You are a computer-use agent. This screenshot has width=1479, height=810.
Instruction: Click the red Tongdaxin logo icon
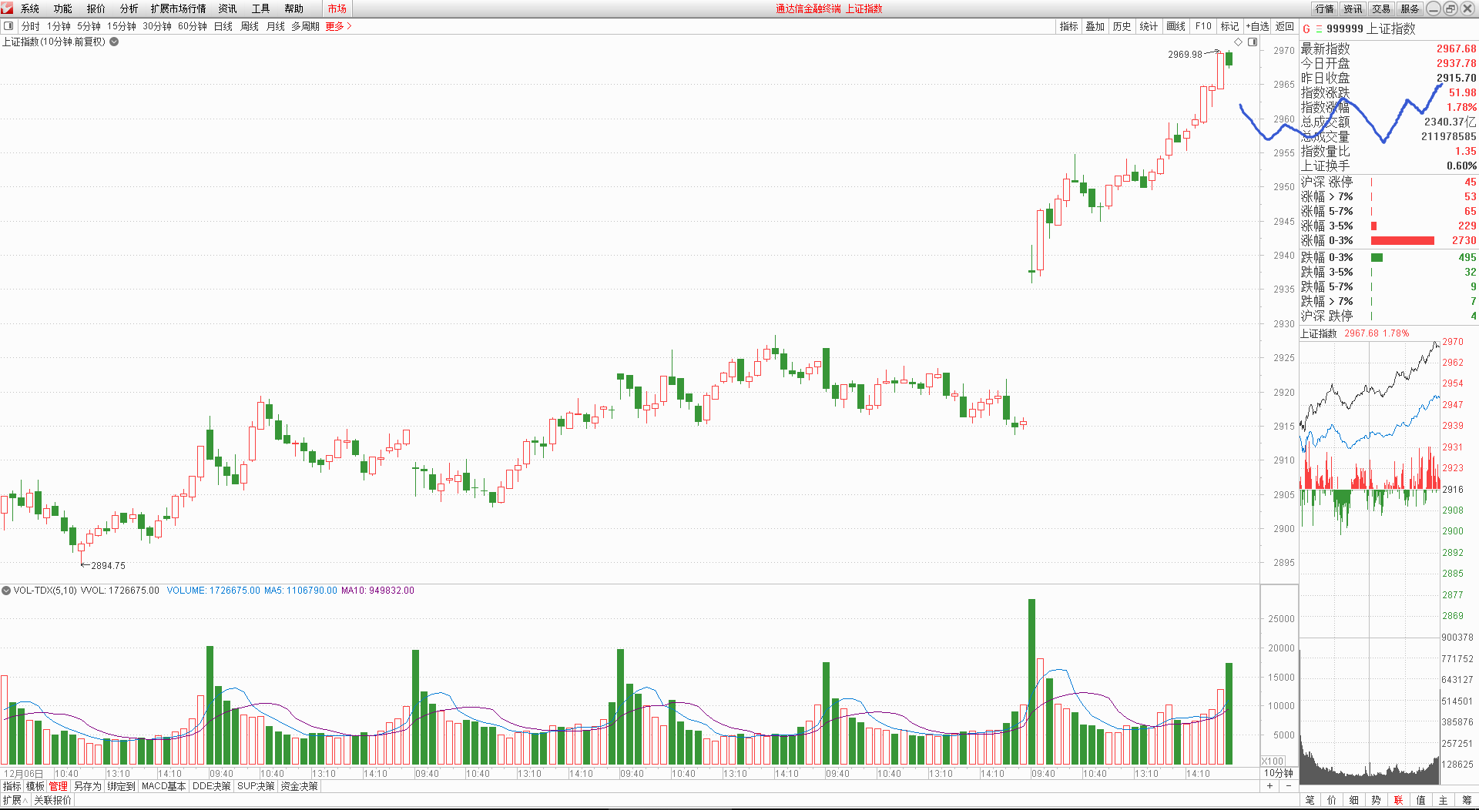(8, 8)
